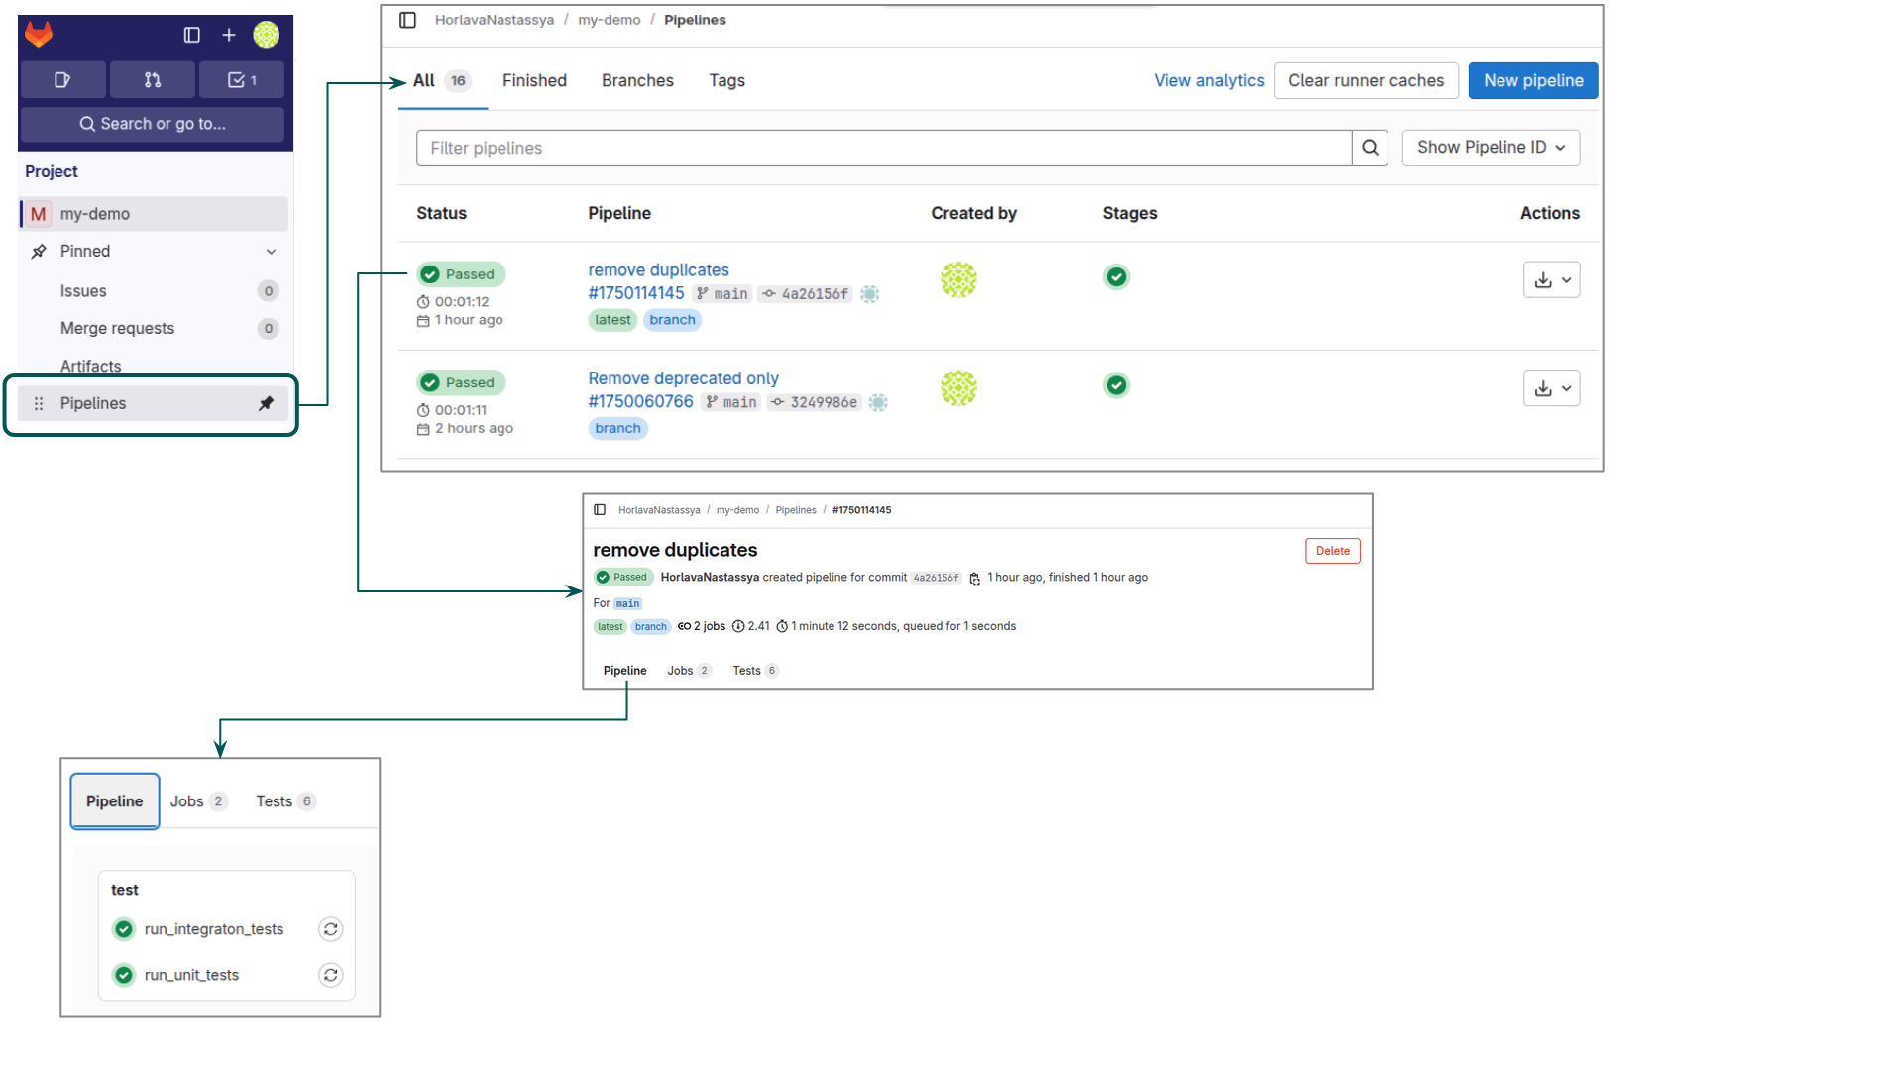
Task: Click the GitLab fox logo
Action: [x=39, y=35]
